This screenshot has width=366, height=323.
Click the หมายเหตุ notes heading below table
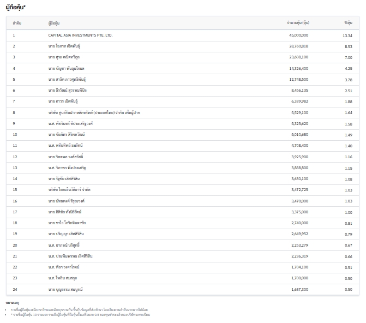pyautogui.click(x=12, y=302)
